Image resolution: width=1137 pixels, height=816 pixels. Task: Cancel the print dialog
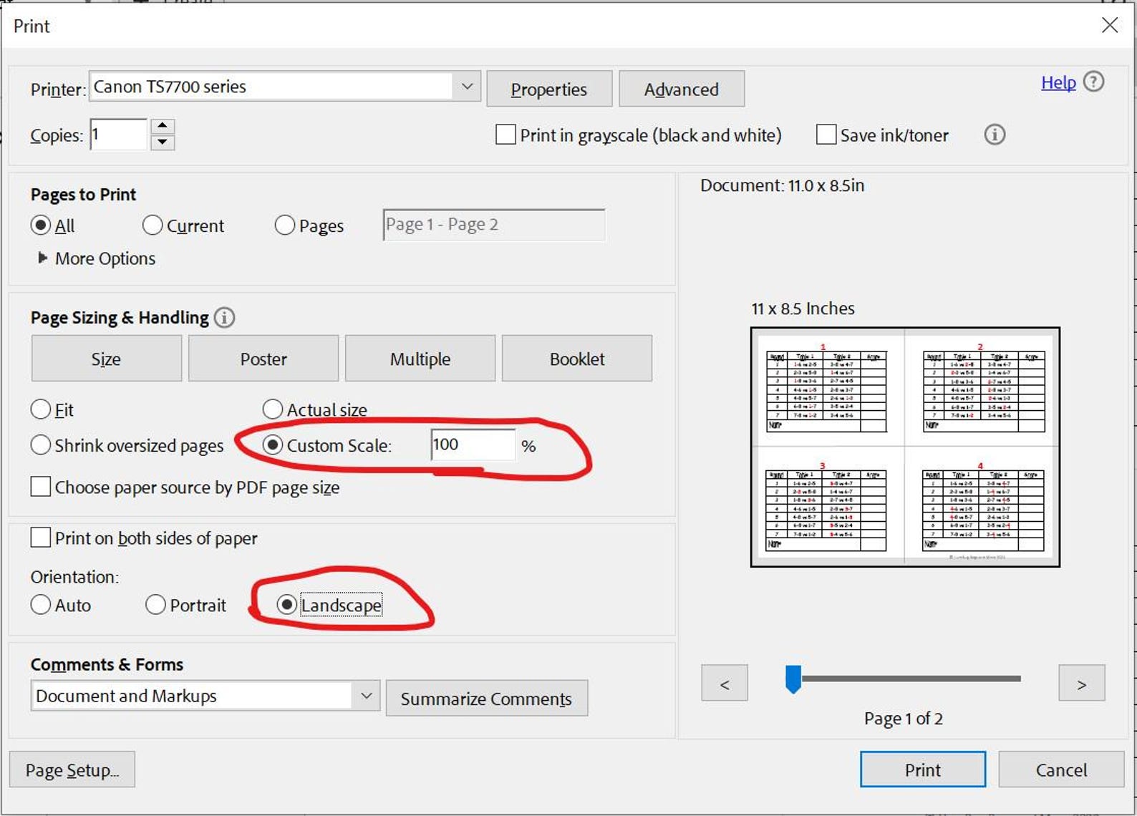[x=1061, y=769]
